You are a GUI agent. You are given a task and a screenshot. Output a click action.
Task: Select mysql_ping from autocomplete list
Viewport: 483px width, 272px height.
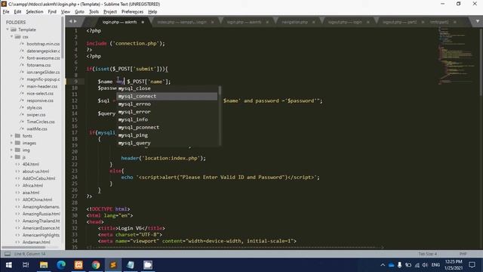click(168, 135)
